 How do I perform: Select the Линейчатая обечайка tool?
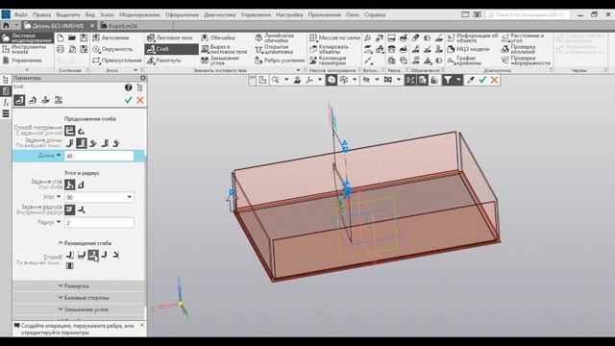(x=274, y=37)
